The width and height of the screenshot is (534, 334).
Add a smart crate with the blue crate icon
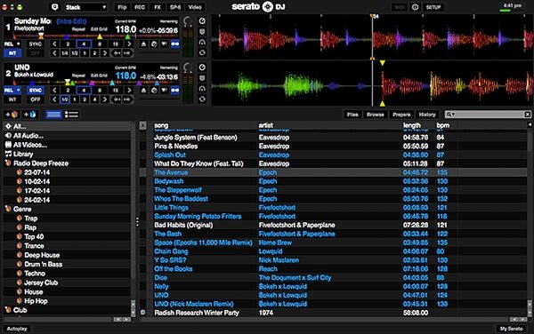(29, 115)
